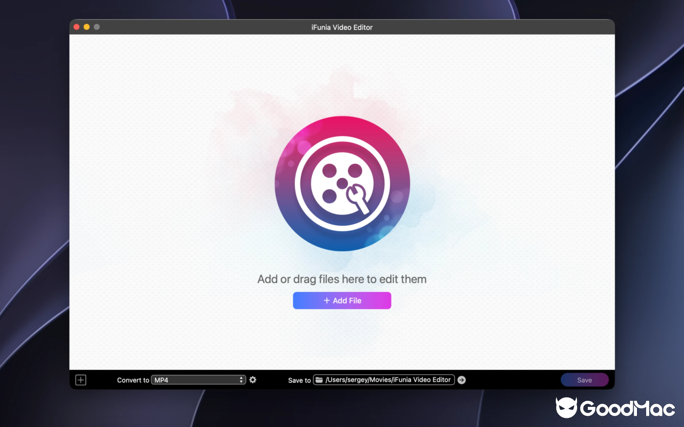
Task: Click the 'Save to' label
Action: [x=299, y=380]
